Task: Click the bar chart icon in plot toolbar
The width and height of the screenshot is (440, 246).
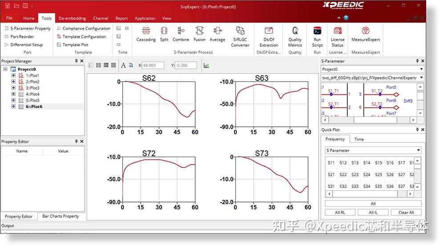Action: tap(206, 65)
